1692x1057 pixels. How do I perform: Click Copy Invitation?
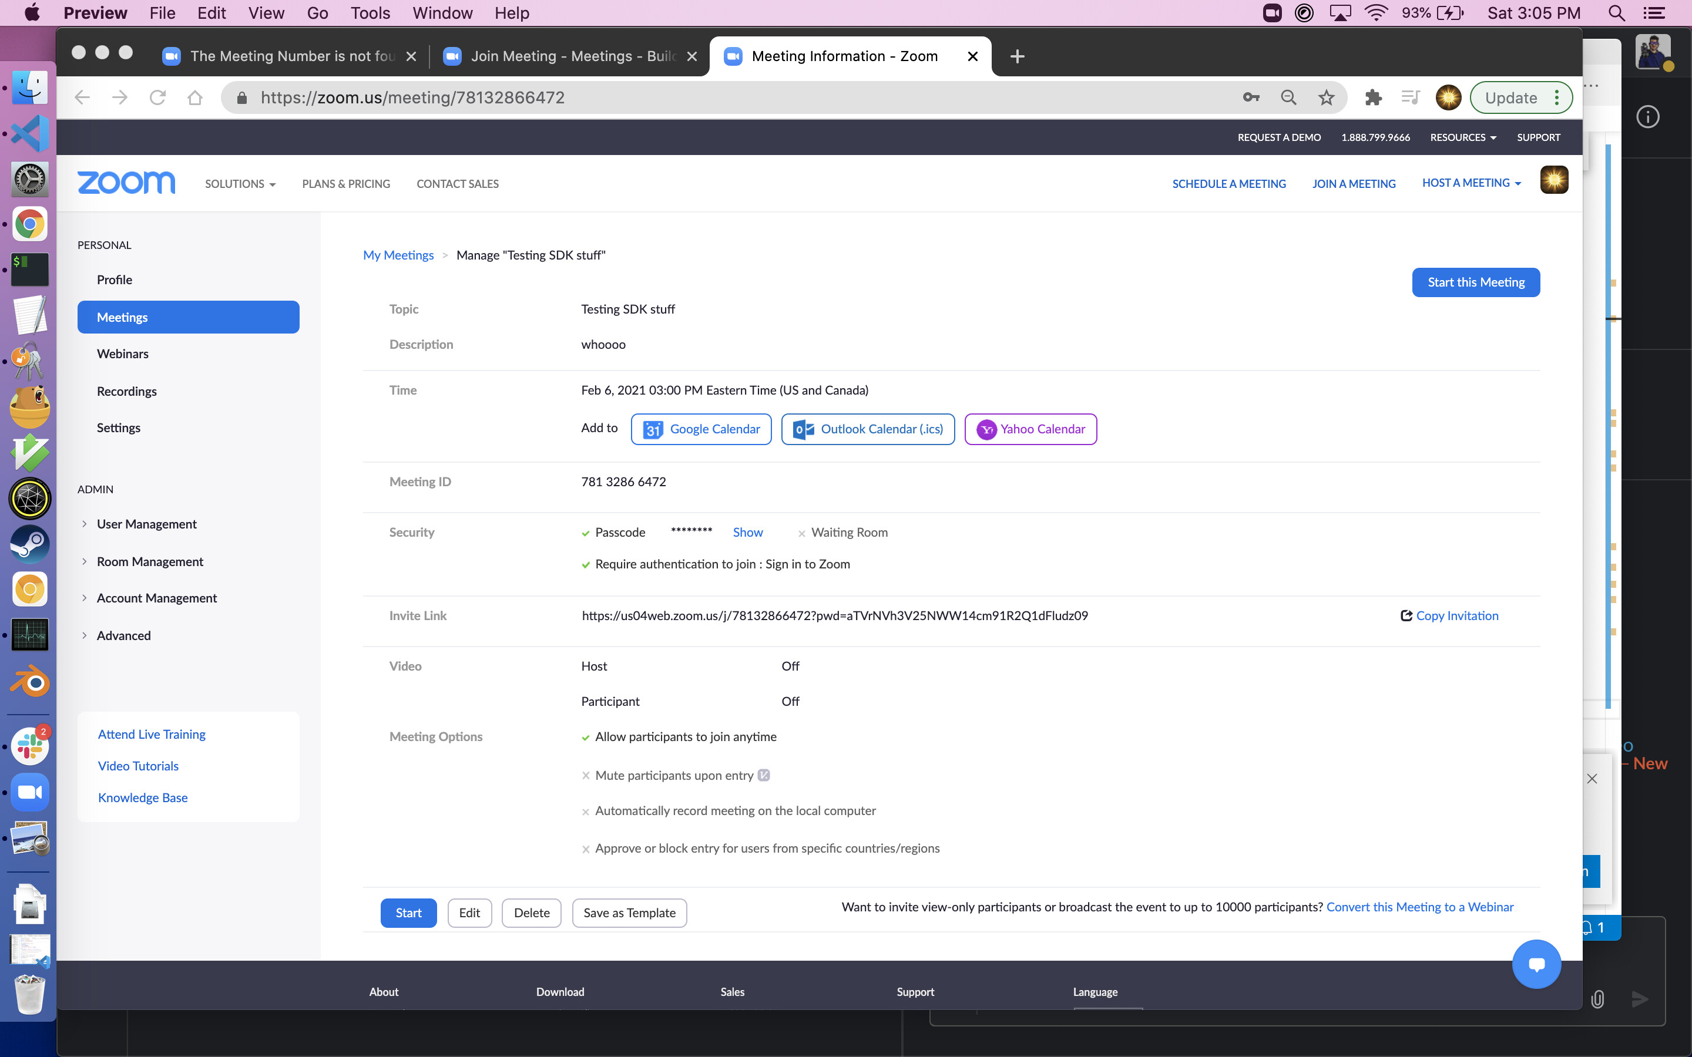pyautogui.click(x=1449, y=616)
